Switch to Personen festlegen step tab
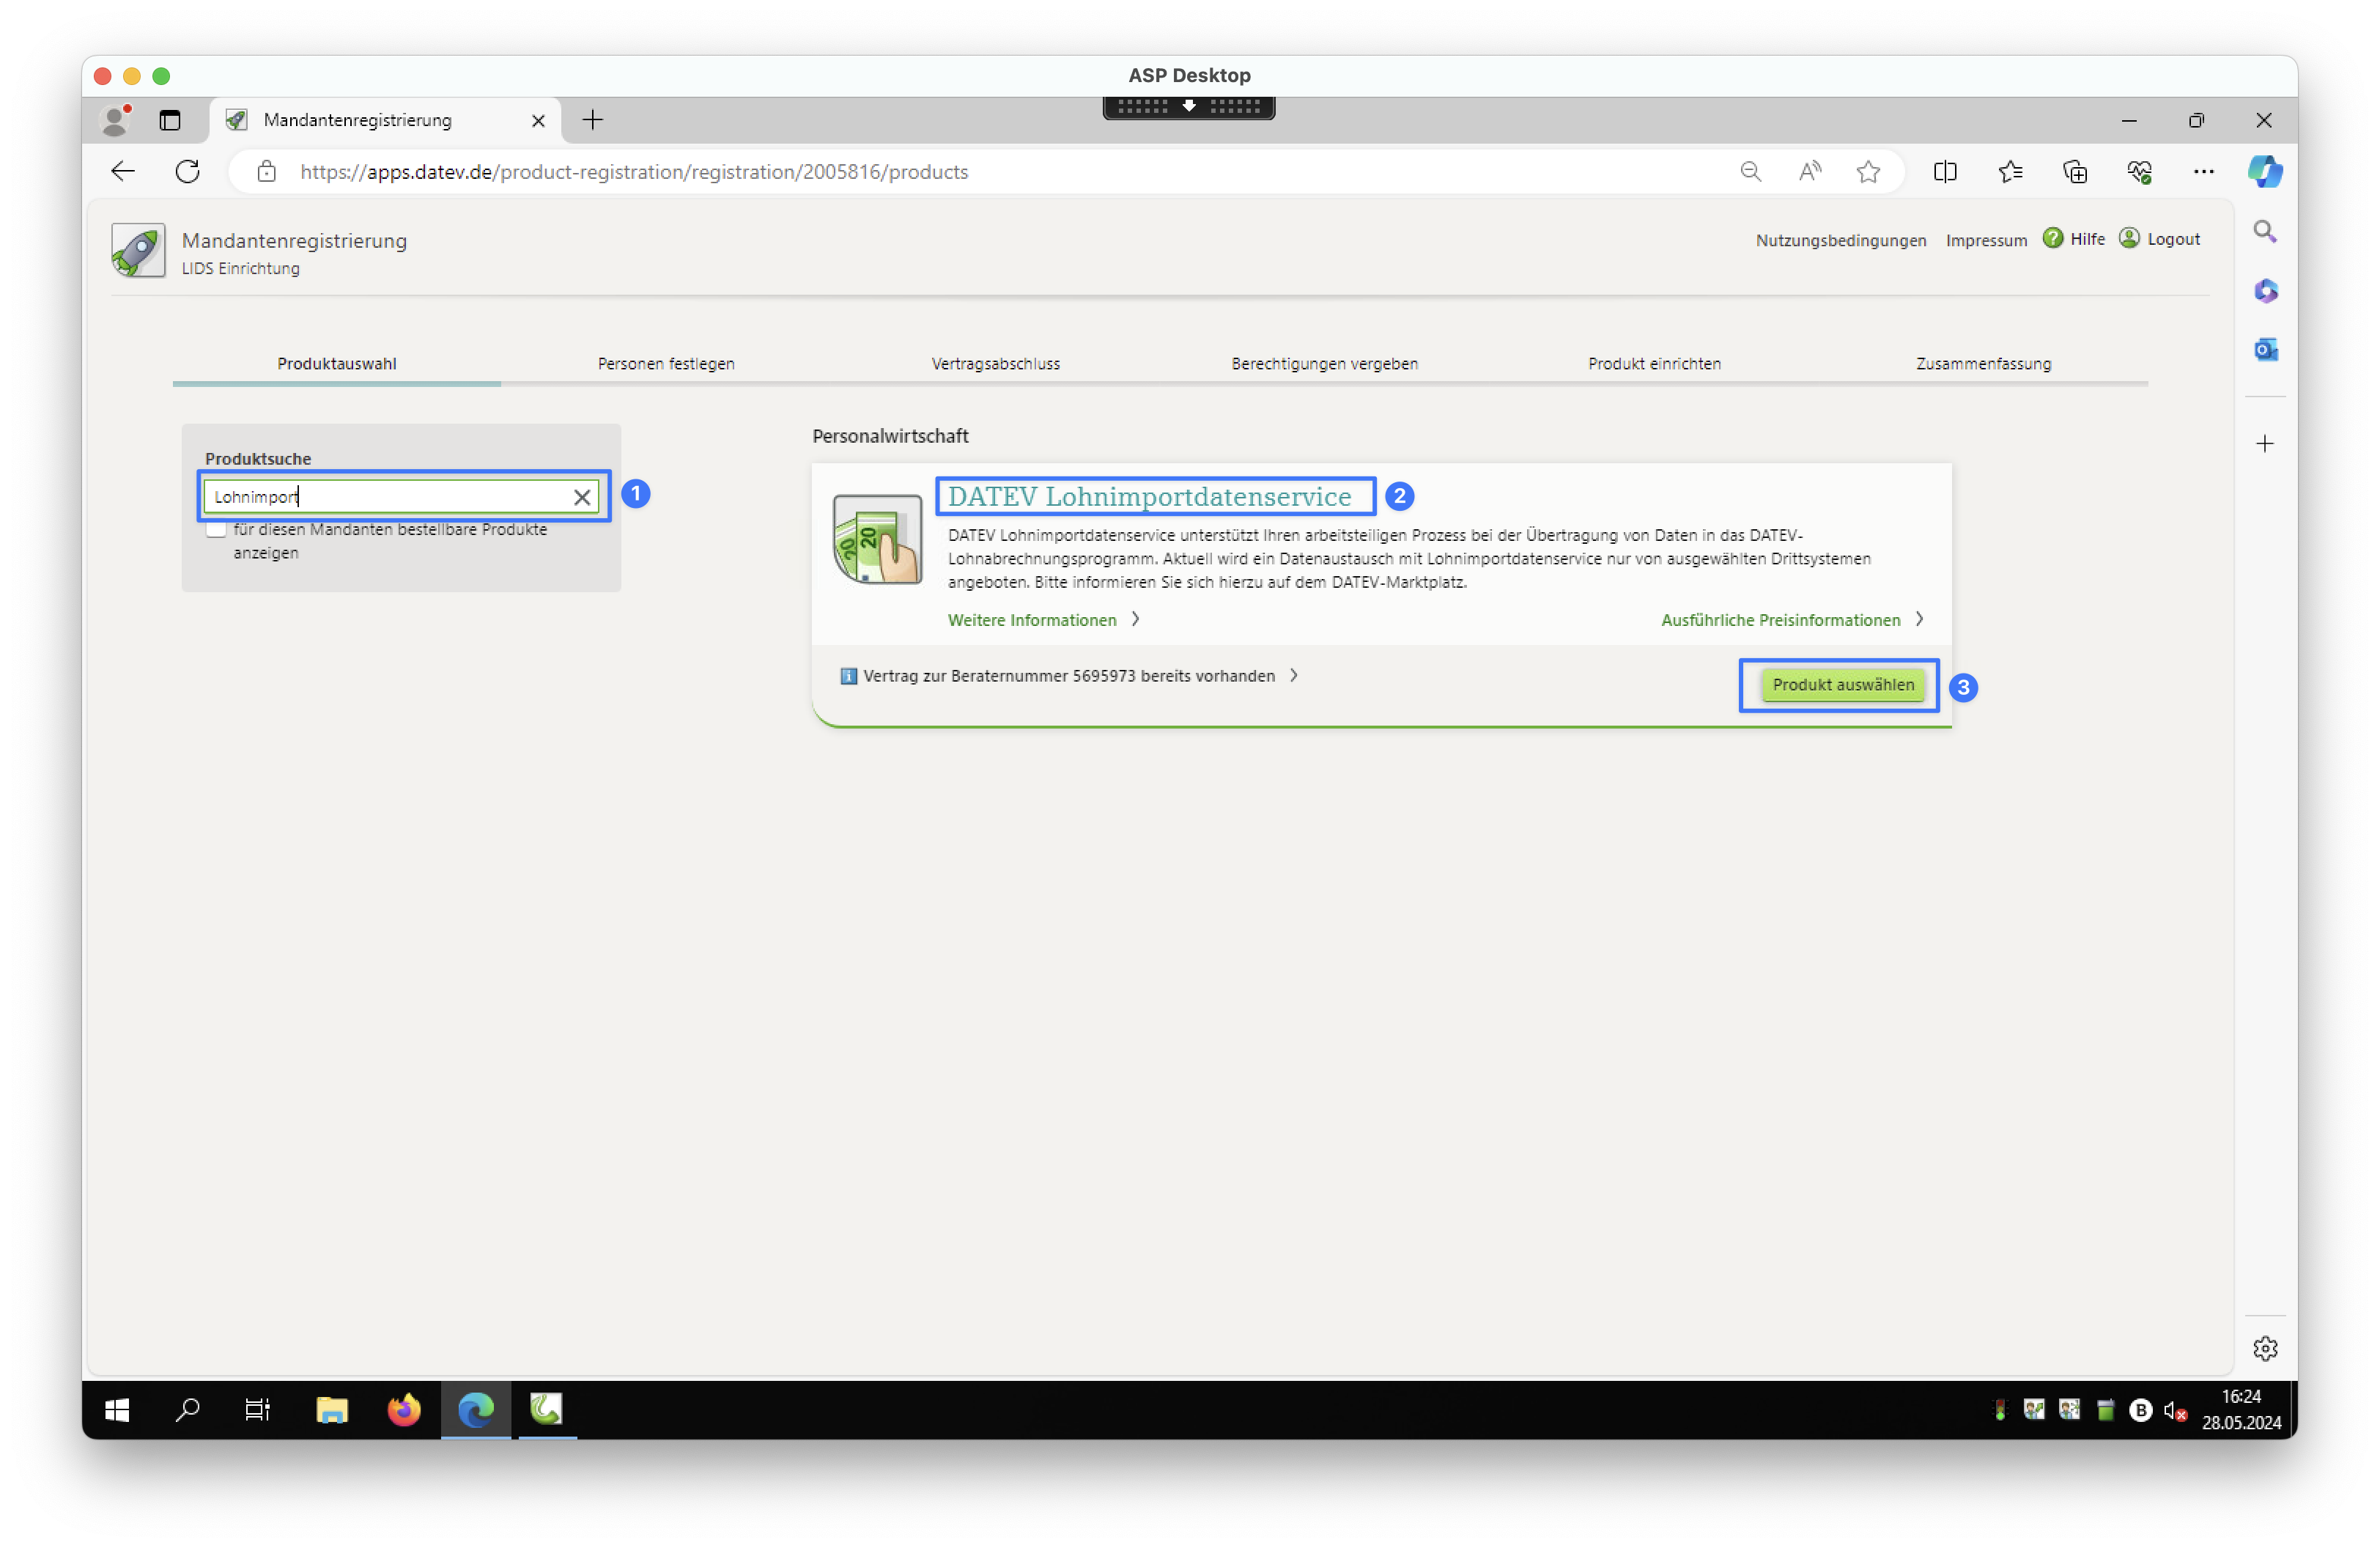 coord(666,364)
